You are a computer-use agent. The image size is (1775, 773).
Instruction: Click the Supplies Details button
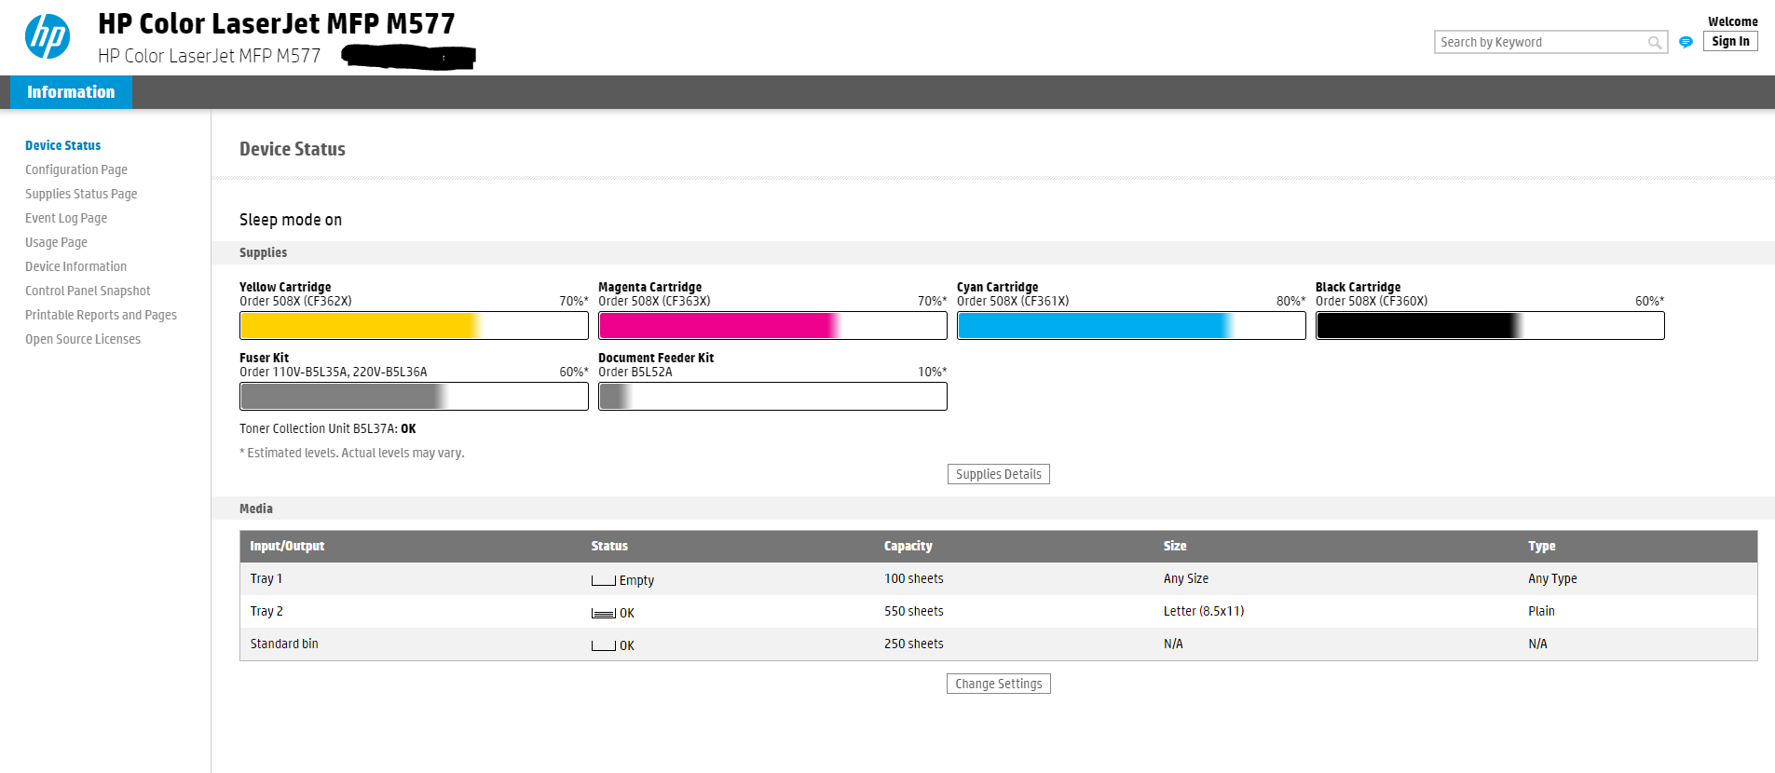tap(999, 474)
